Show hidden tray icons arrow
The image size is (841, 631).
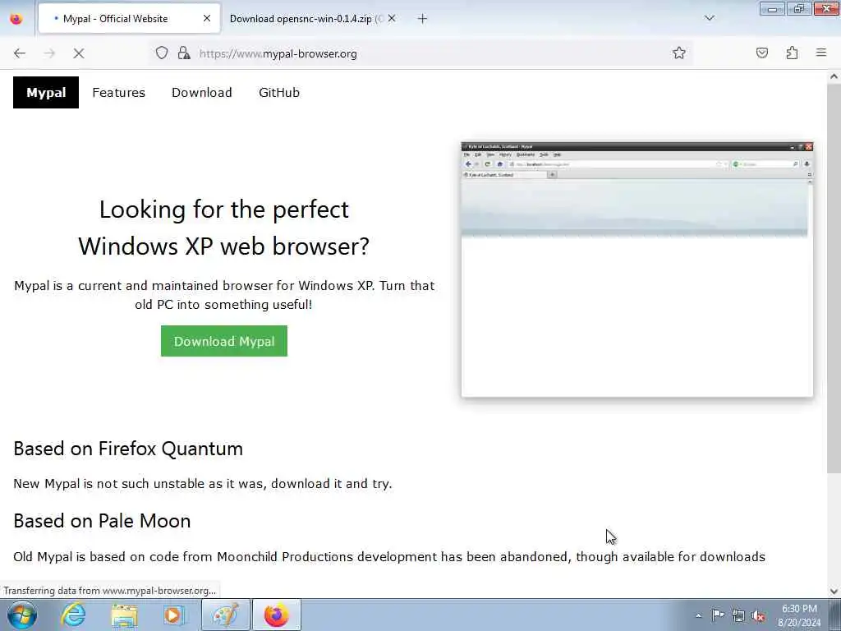[x=698, y=615]
